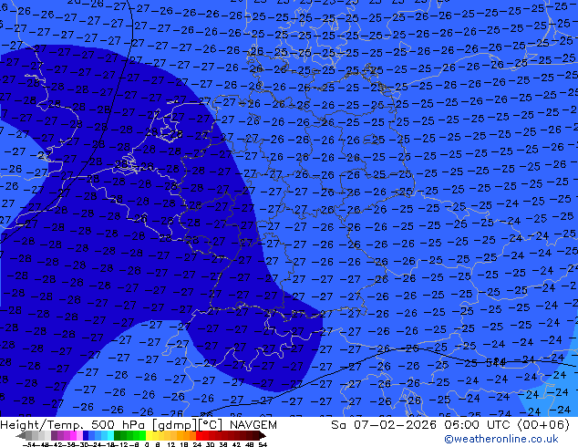Click the dark green swatch above -12
Viewport: 578px width, 447px height.
[117, 435]
